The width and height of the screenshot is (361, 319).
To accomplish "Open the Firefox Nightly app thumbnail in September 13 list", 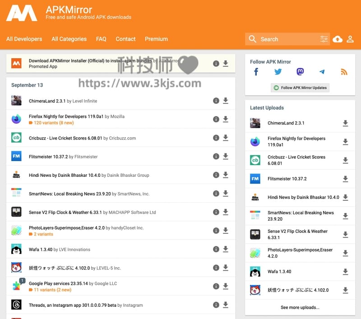I will [x=16, y=119].
